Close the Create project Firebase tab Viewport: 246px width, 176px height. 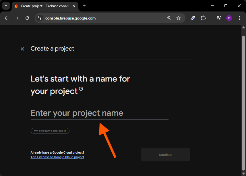pos(74,6)
